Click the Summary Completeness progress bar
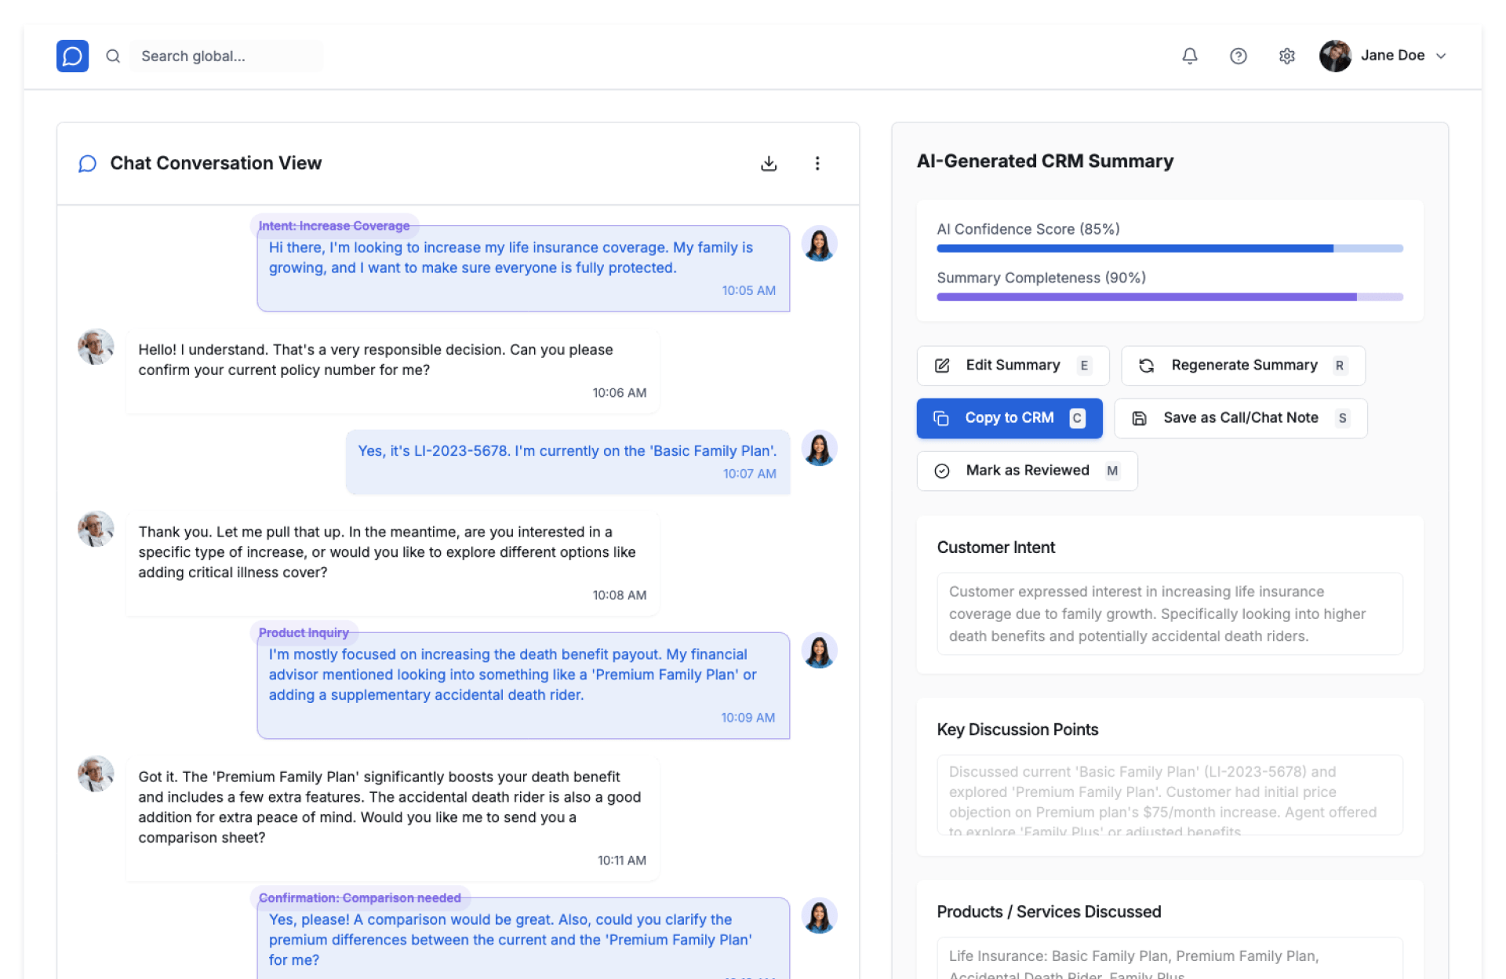 1169,297
